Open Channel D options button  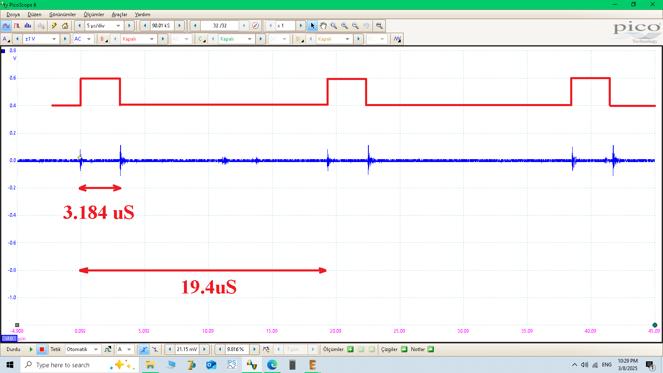tap(299, 39)
